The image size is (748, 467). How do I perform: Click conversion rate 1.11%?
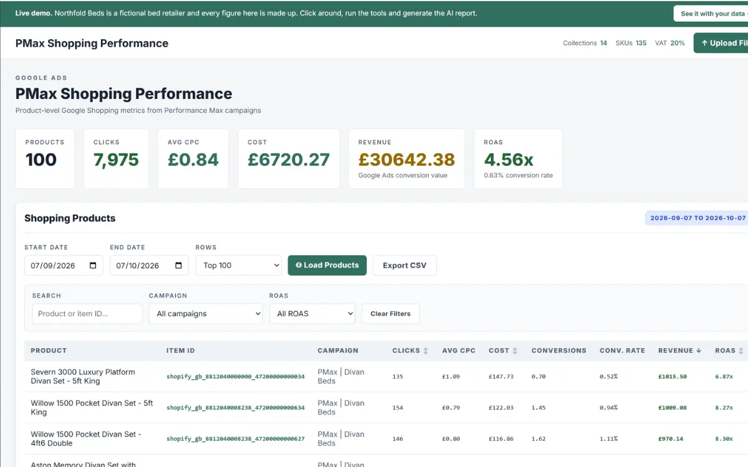pos(608,439)
